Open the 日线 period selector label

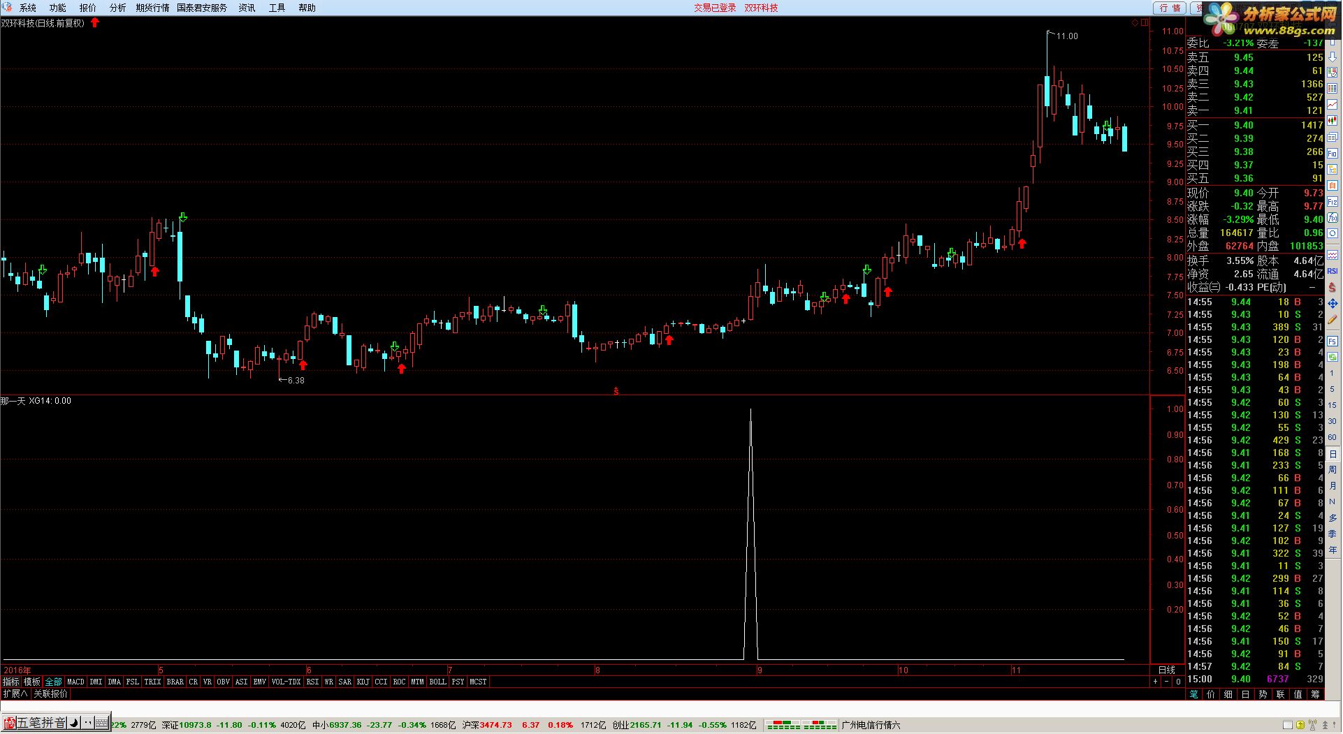click(x=1167, y=670)
